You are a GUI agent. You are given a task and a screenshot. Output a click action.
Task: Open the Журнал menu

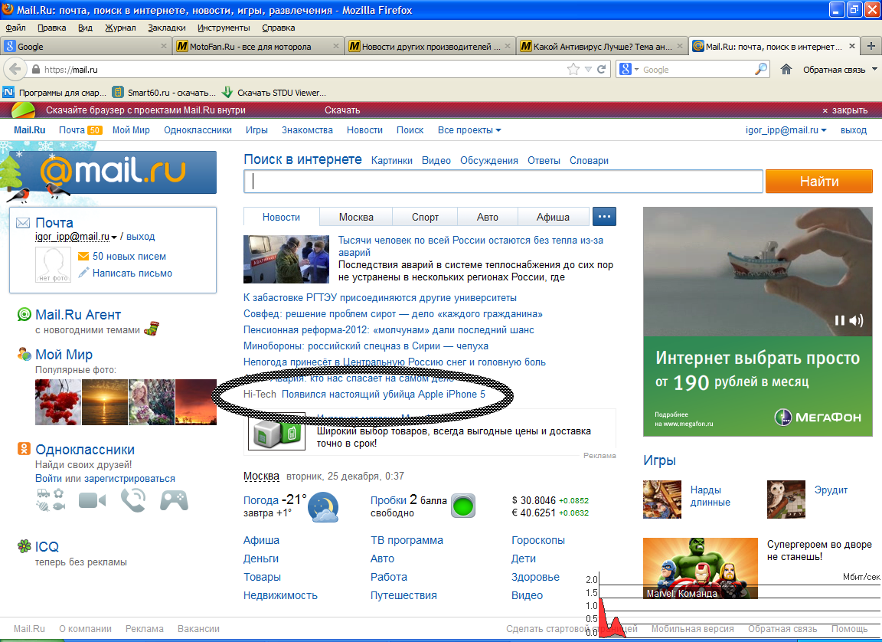click(120, 28)
